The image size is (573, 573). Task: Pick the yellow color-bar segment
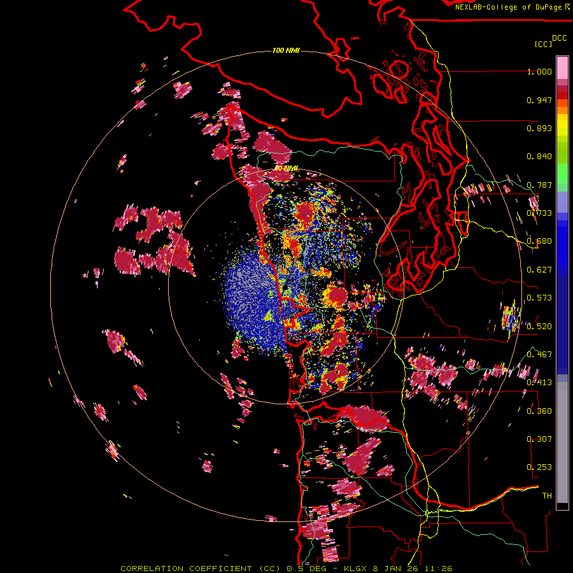[x=562, y=125]
